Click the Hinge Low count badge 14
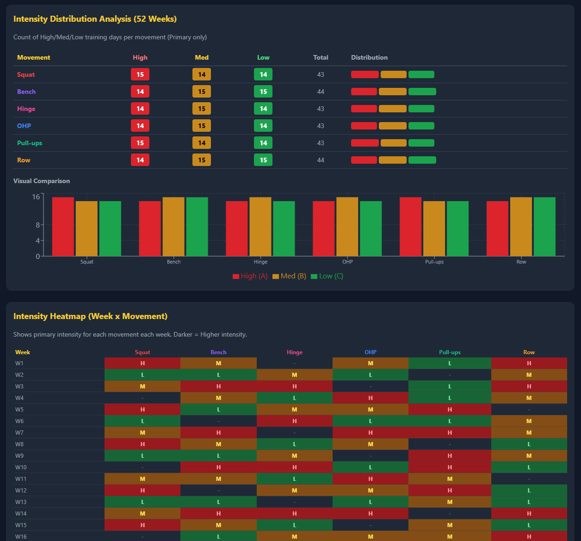This screenshot has height=541, width=581. click(263, 109)
